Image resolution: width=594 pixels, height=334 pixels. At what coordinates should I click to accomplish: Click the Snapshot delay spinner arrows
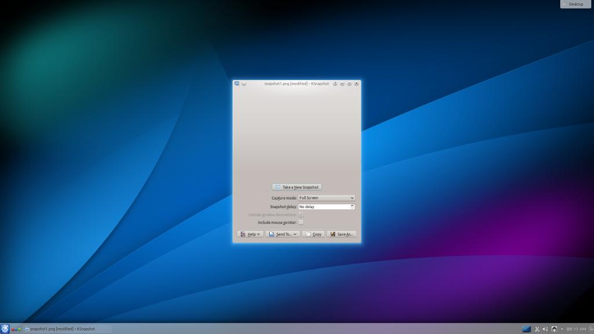(352, 206)
